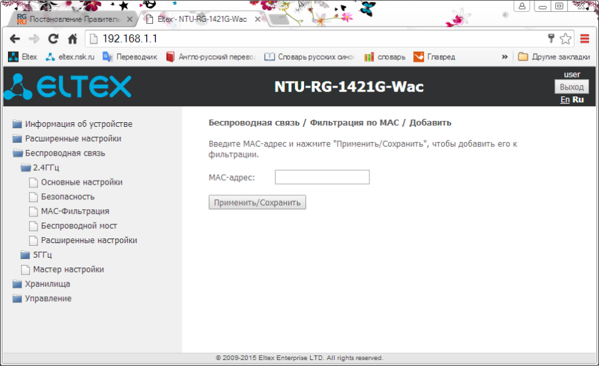
Task: Click the Eltex logo in the header
Action: pos(68,86)
